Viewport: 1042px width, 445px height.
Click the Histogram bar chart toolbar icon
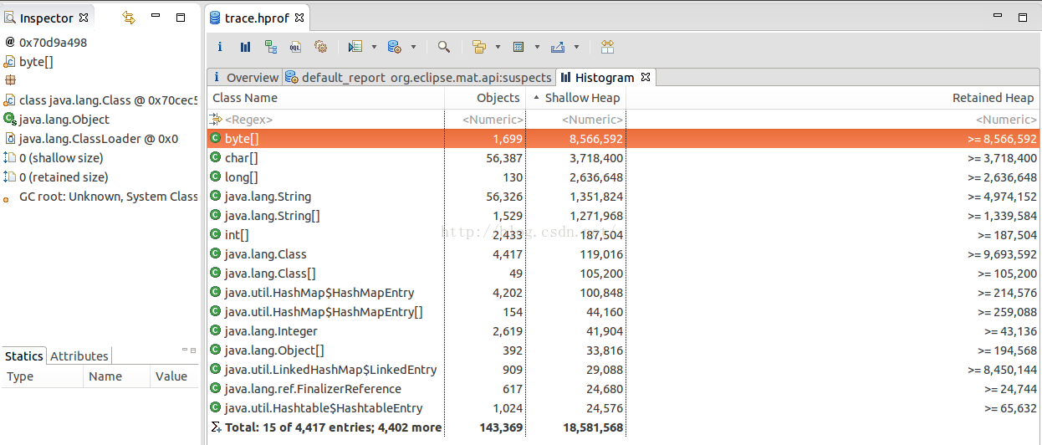pos(245,47)
